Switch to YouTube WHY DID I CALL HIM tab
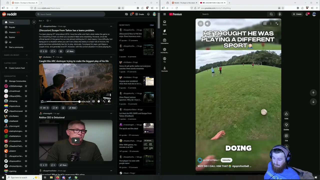Screen dimensions: 320x180 click(213, 3)
